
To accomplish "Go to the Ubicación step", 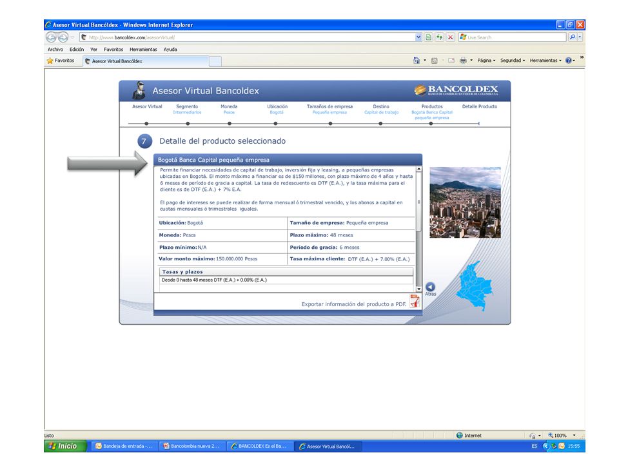I will click(x=277, y=106).
